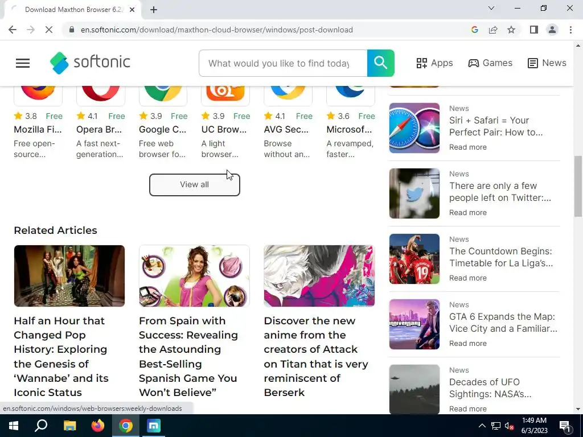Open the Opera Browser app icon
The height and width of the screenshot is (437, 583).
click(x=100, y=96)
